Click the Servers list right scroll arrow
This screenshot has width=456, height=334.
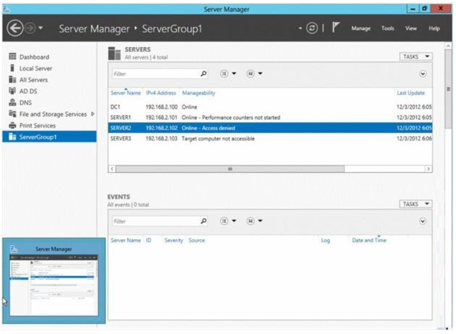tap(428, 169)
